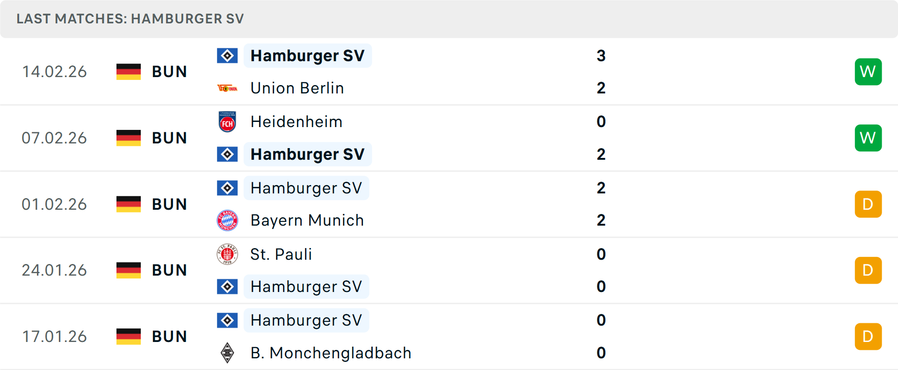
Task: Click the D badge for Bayern Munich match
Action: tap(868, 204)
